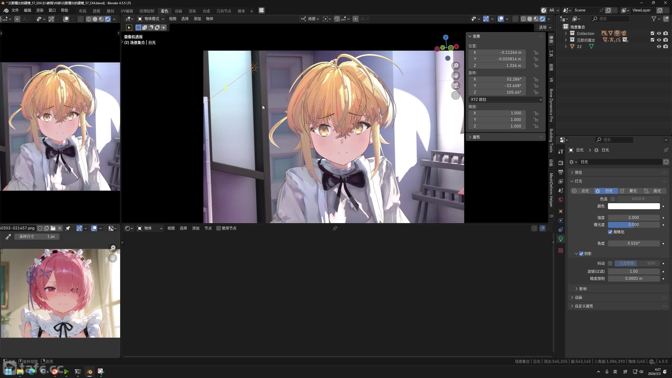Pin the properties editor with pin icon

(666, 150)
